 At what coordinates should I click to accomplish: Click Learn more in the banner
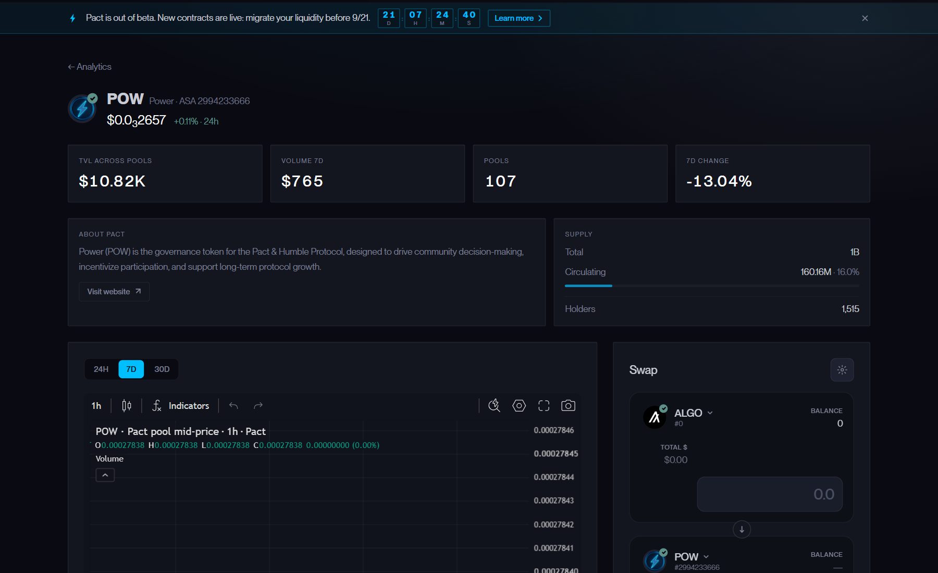[519, 18]
